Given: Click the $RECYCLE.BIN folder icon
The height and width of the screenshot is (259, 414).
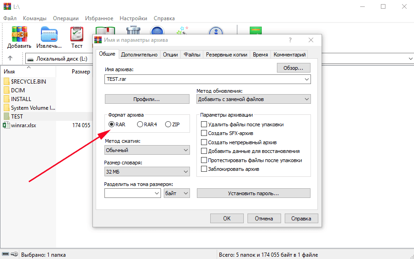Looking at the screenshot, I should [x=6, y=82].
